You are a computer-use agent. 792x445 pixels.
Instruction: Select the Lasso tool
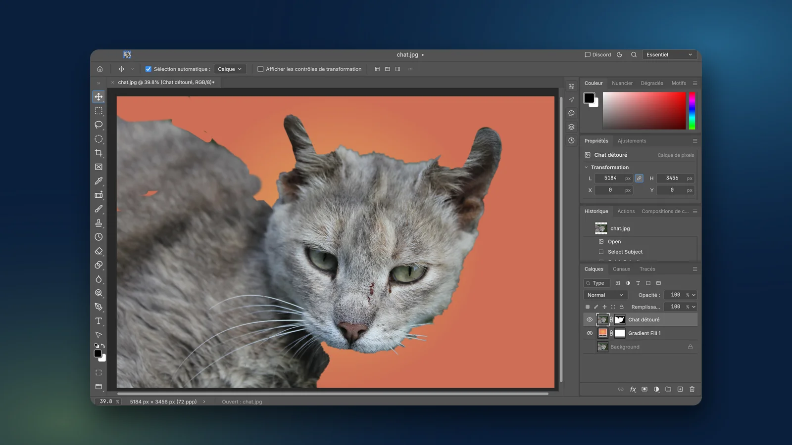tap(99, 125)
